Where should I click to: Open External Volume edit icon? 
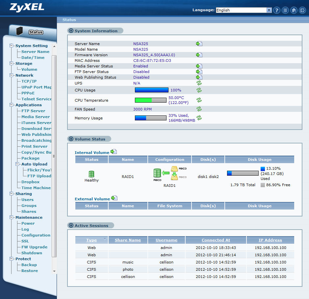pos(114,198)
